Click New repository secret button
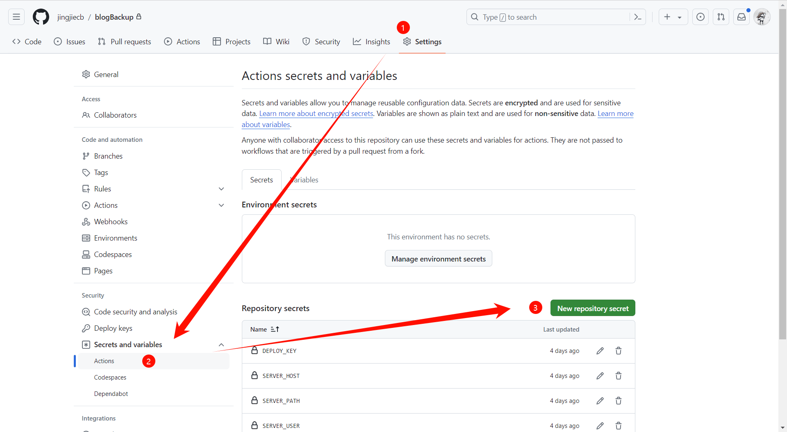This screenshot has width=787, height=432. click(x=593, y=308)
